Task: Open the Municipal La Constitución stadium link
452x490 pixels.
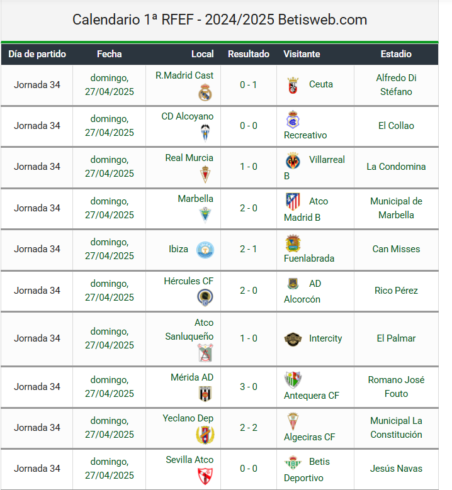Action: tap(396, 428)
